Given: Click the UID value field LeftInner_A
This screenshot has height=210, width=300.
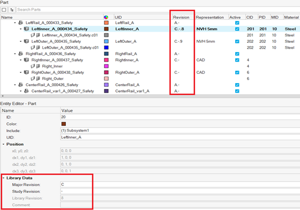Looking at the screenshot, I should pyautogui.click(x=180, y=137).
